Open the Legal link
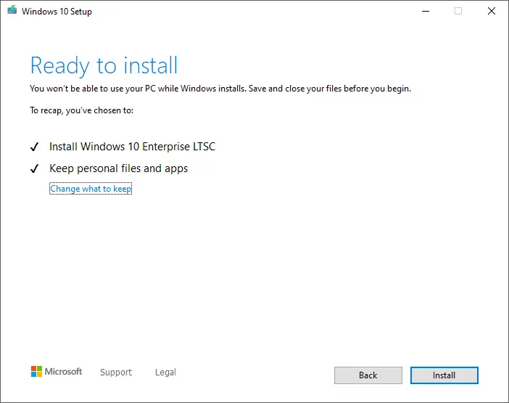The image size is (509, 403). coord(165,372)
